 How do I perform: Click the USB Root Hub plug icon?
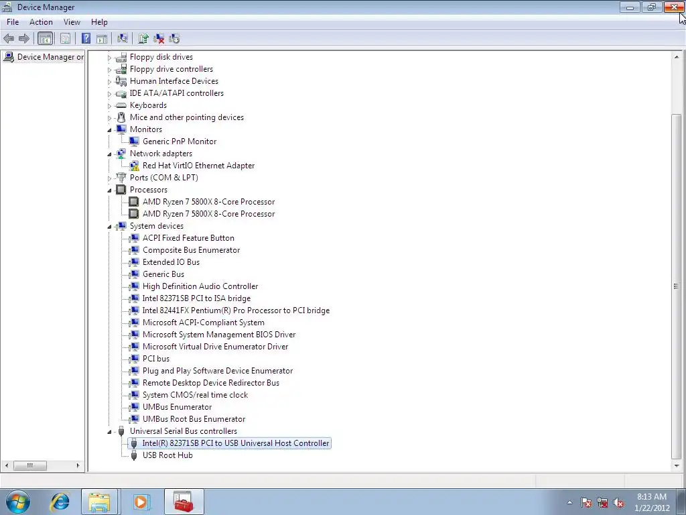tap(134, 455)
